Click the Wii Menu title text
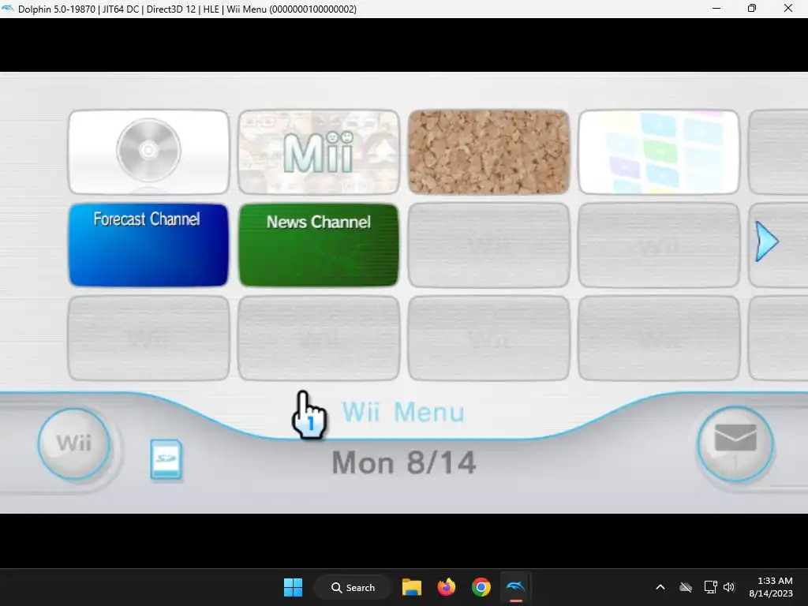808x606 pixels. (403, 412)
